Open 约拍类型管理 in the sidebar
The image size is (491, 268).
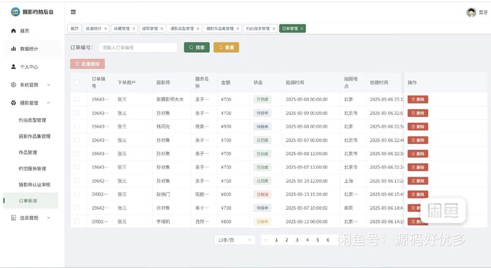[32, 120]
